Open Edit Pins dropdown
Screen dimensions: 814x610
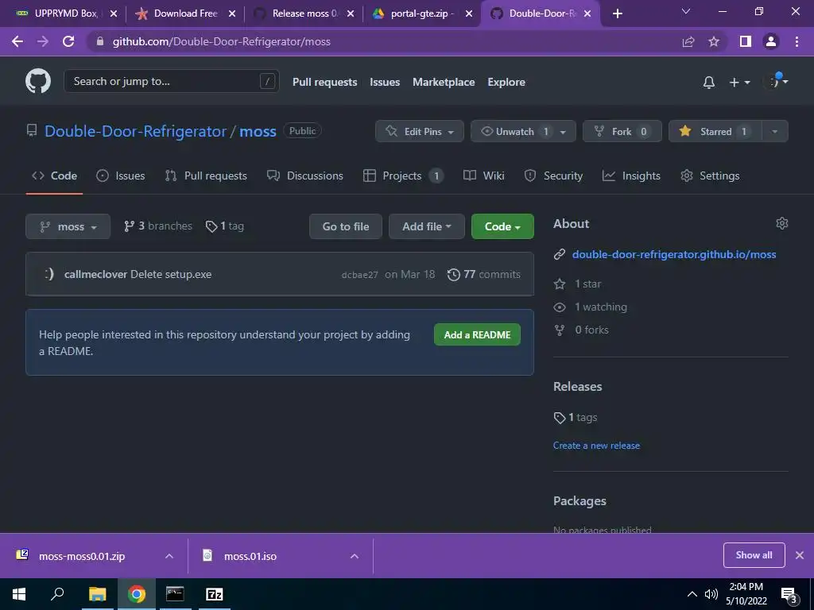[x=420, y=131]
